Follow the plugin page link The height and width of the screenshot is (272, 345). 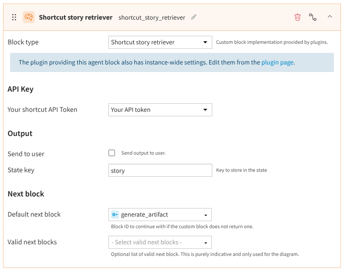(x=277, y=63)
